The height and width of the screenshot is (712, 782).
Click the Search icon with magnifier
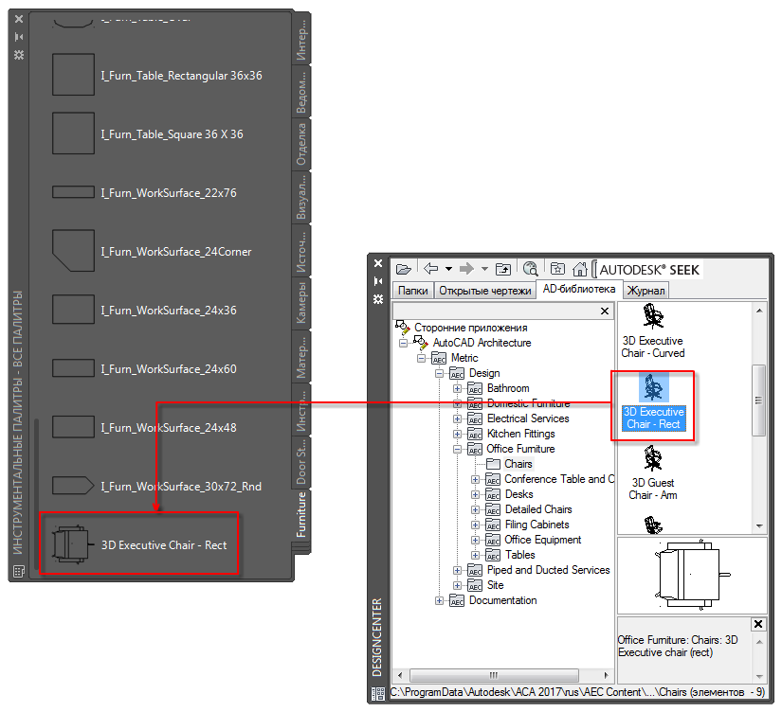pos(530,269)
